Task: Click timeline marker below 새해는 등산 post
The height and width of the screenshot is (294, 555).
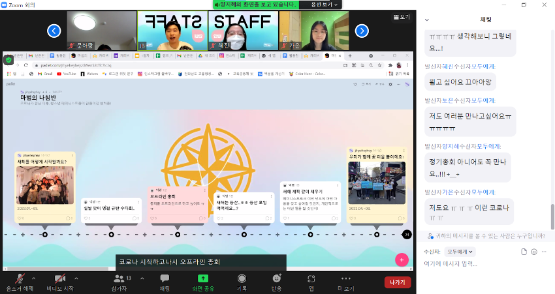Action: (x=244, y=234)
